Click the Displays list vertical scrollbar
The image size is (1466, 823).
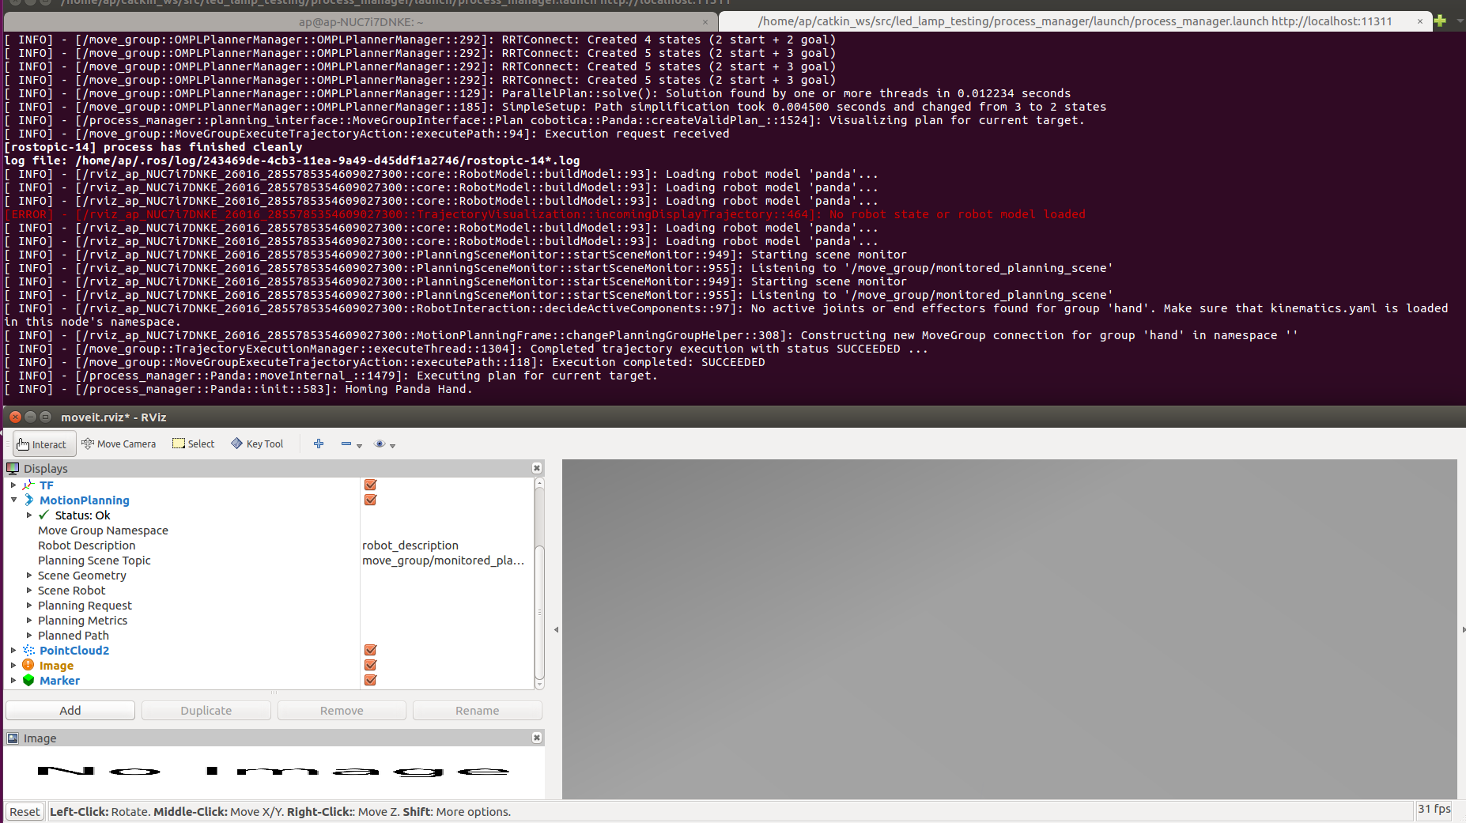pos(540,612)
